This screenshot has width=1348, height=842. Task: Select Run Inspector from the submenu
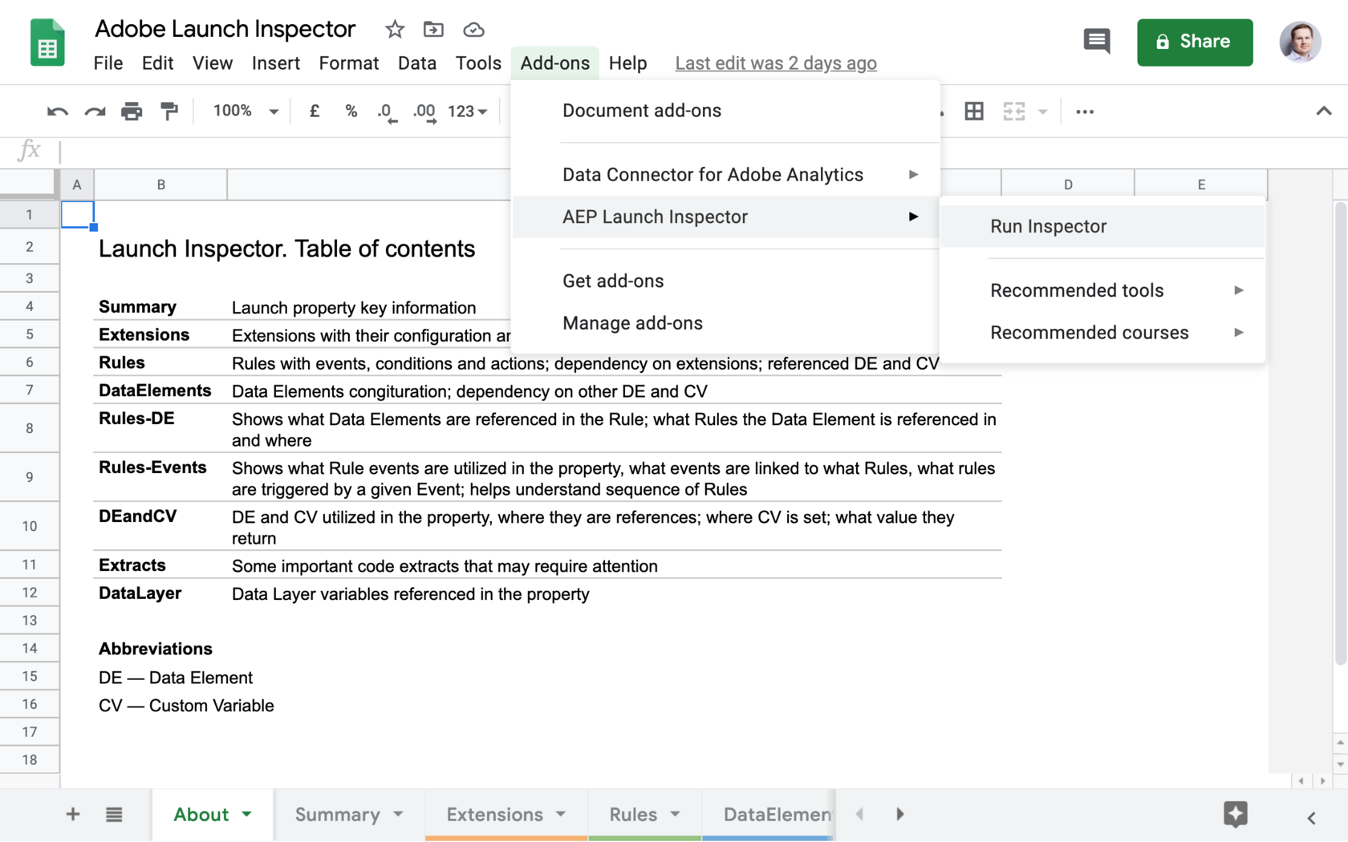coord(1048,226)
